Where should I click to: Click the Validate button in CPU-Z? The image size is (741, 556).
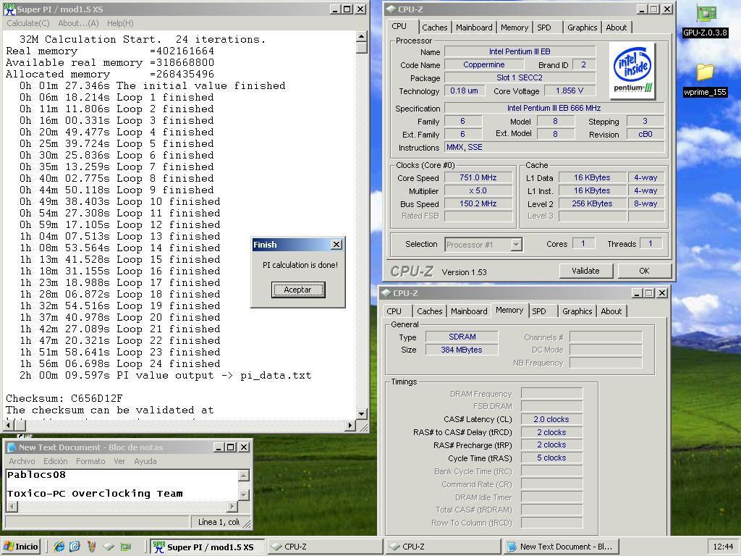point(585,271)
